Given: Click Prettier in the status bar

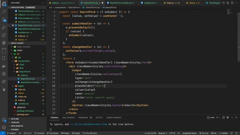Looking at the screenshot, I should (223, 133).
